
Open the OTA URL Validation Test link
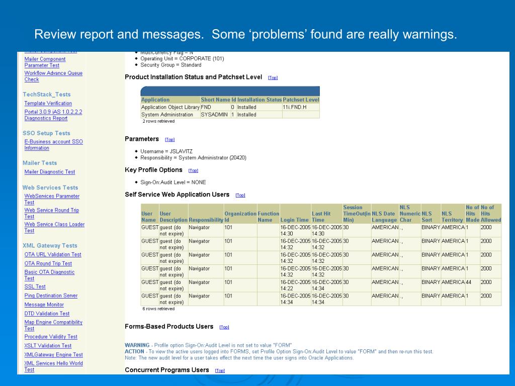coord(52,254)
